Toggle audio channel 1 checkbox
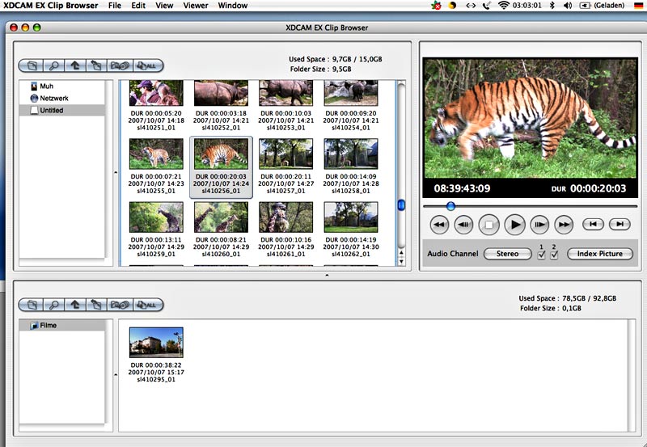This screenshot has width=647, height=447. (541, 255)
